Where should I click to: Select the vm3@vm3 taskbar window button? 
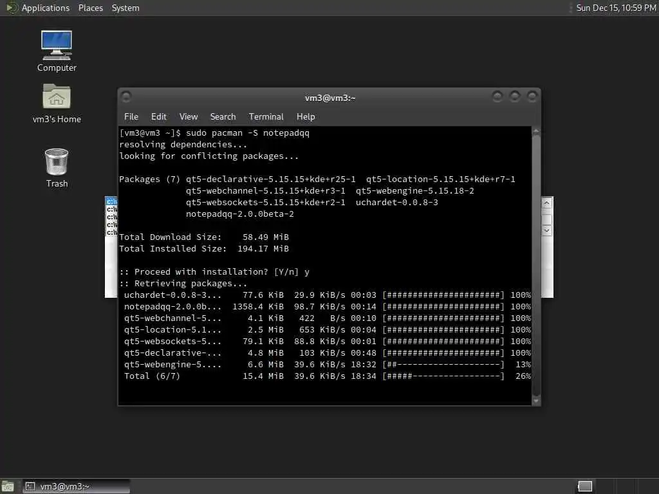[x=77, y=486]
